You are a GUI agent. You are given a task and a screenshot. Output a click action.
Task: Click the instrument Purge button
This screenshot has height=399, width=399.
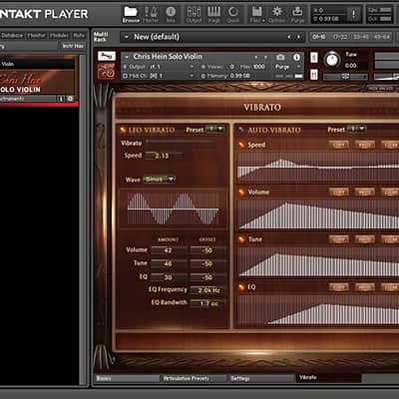[x=282, y=67]
